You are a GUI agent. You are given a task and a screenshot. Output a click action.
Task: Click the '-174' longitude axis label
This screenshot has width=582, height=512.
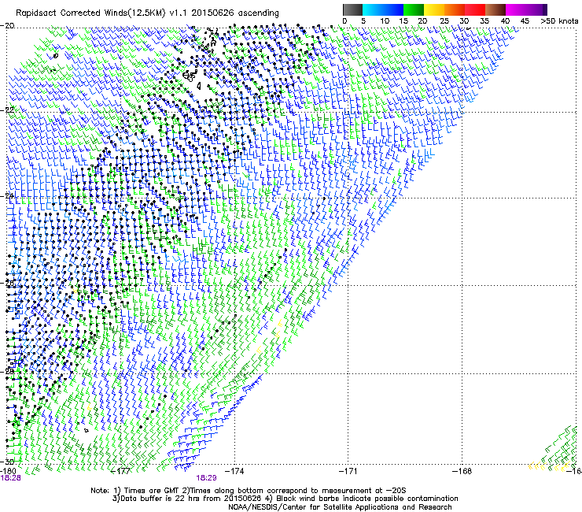point(234,471)
